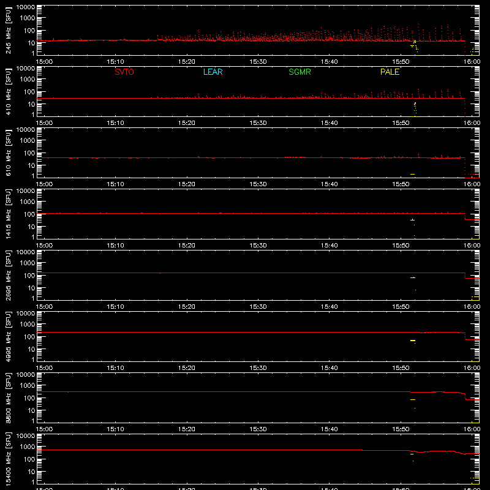Click the yellow PALE station legend label
The width and height of the screenshot is (490, 490).
pos(390,72)
